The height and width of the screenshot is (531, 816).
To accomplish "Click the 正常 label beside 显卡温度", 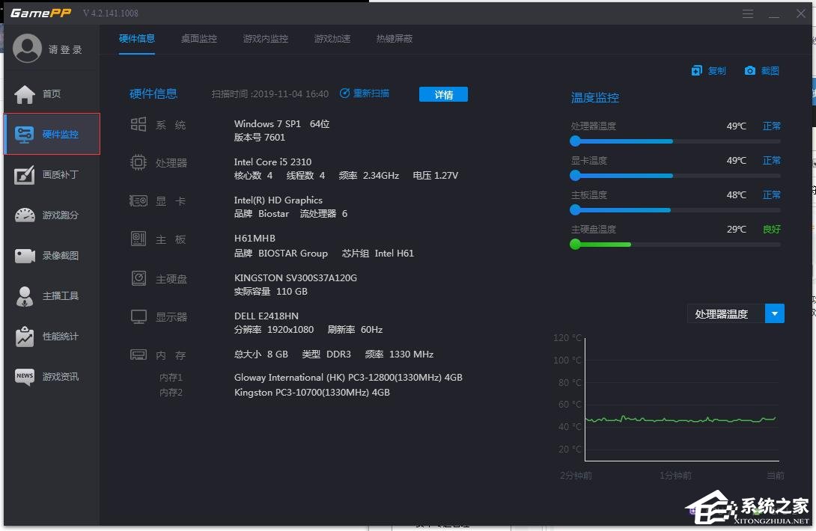I will pos(771,160).
